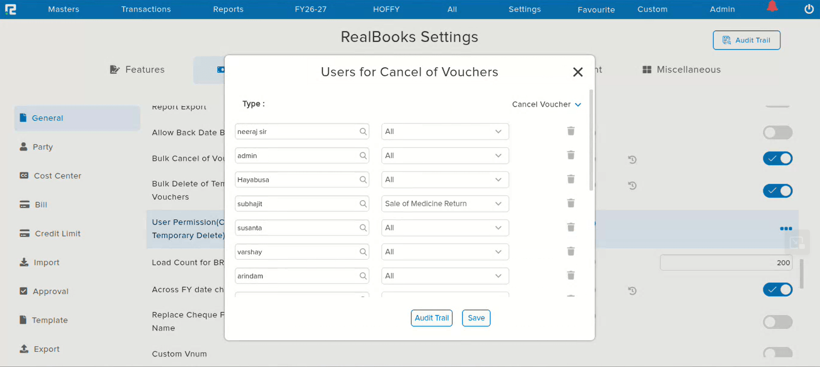
Task: Open the Transactions menu
Action: coord(146,9)
